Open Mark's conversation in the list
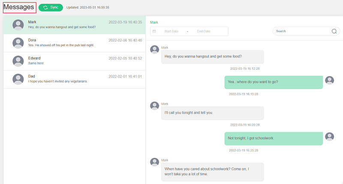The image size is (343, 184). pos(74,25)
